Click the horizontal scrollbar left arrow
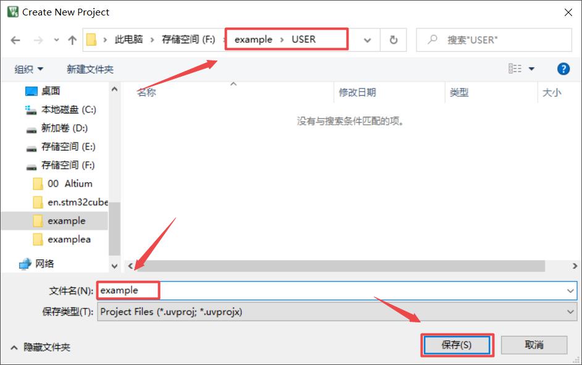Image resolution: width=582 pixels, height=365 pixels. pos(130,266)
